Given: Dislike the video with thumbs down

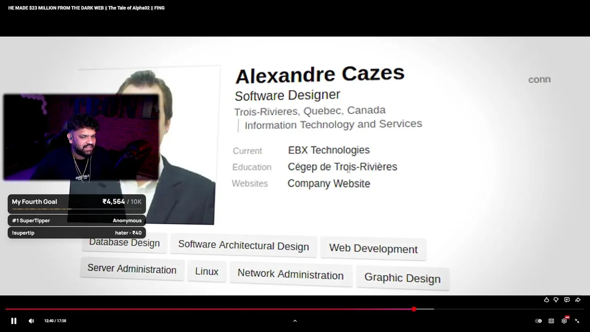Looking at the screenshot, I should point(556,300).
